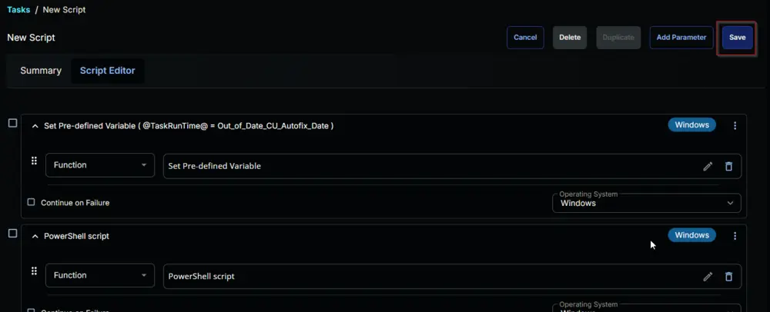Select the Set Pre-defined Variable step checkbox
The width and height of the screenshot is (770, 312).
[x=13, y=124]
